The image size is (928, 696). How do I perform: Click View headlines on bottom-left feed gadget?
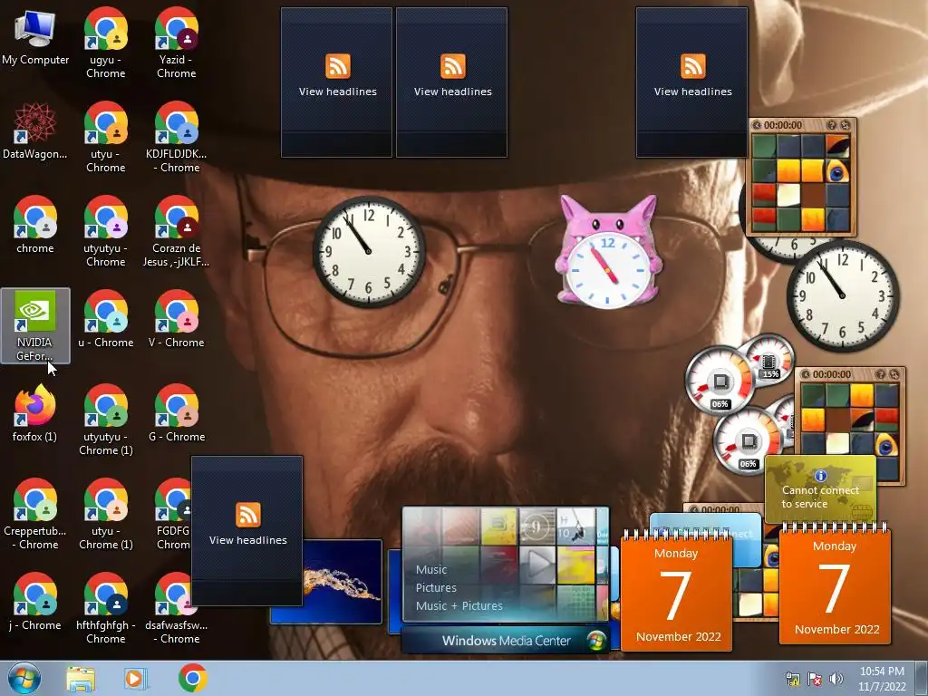tap(247, 540)
